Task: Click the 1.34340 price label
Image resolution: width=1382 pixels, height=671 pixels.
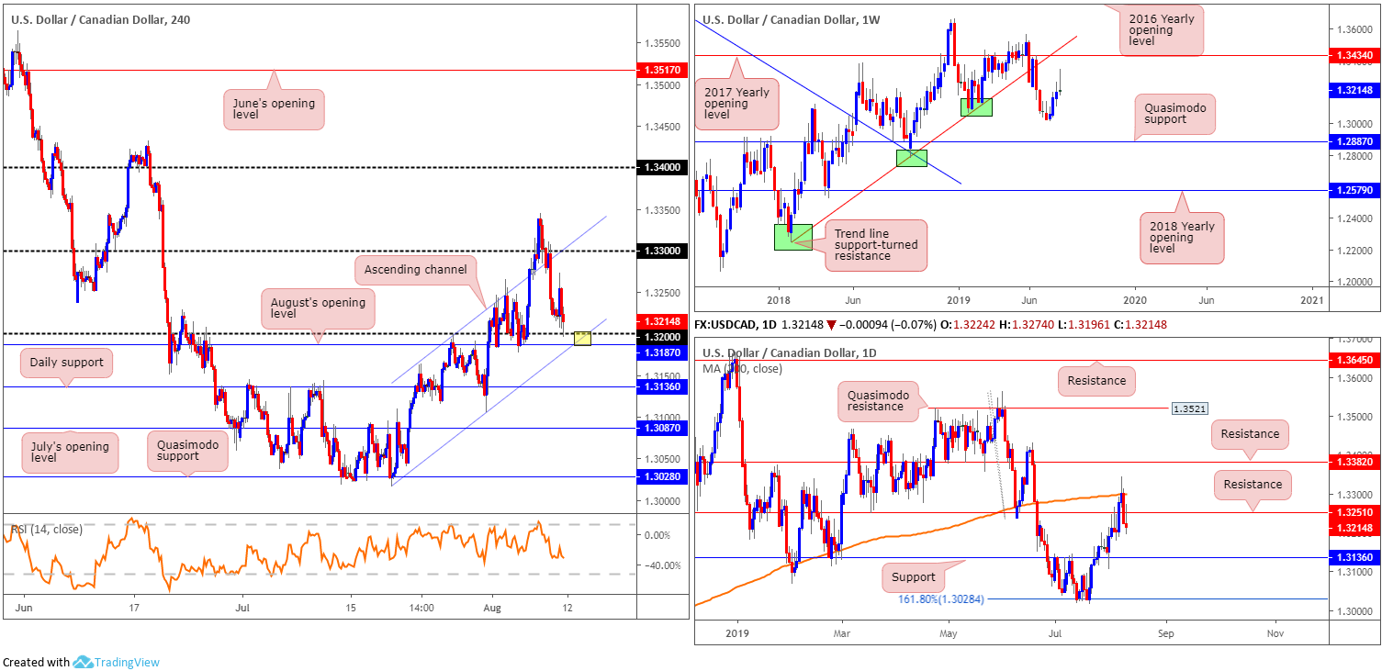Action: pos(1354,55)
